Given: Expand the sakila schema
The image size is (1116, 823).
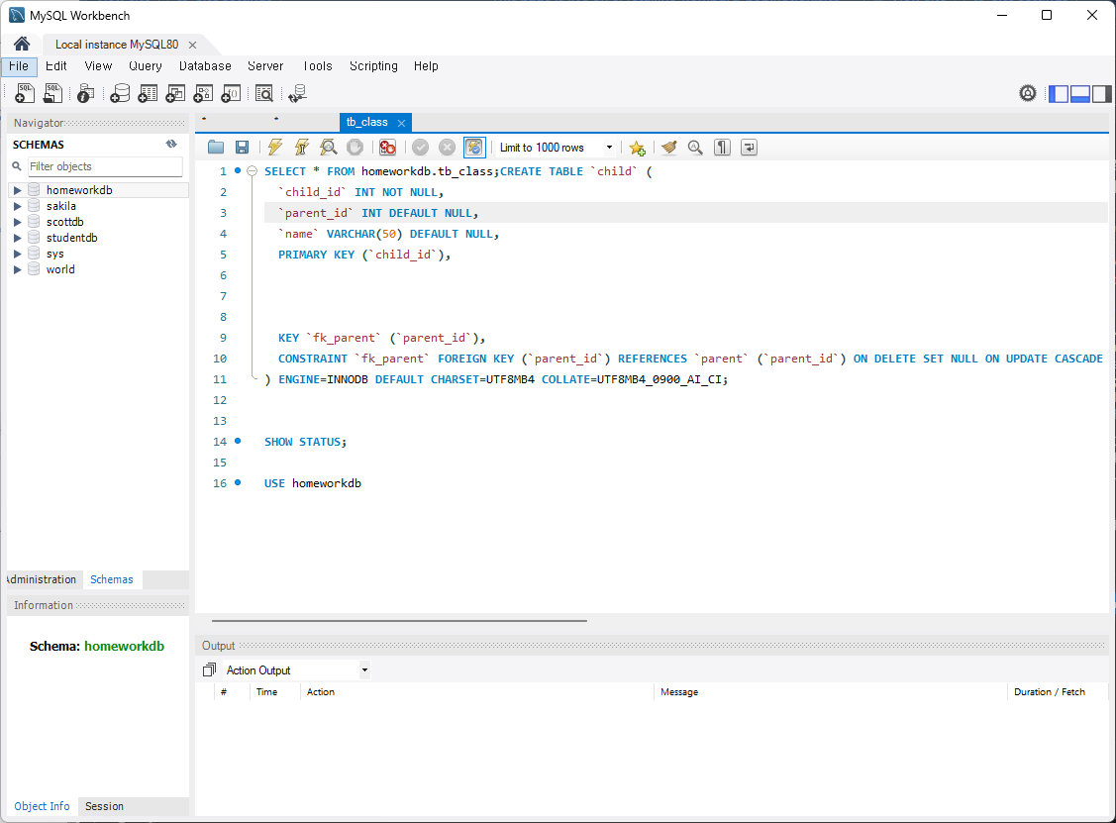Looking at the screenshot, I should (x=17, y=206).
